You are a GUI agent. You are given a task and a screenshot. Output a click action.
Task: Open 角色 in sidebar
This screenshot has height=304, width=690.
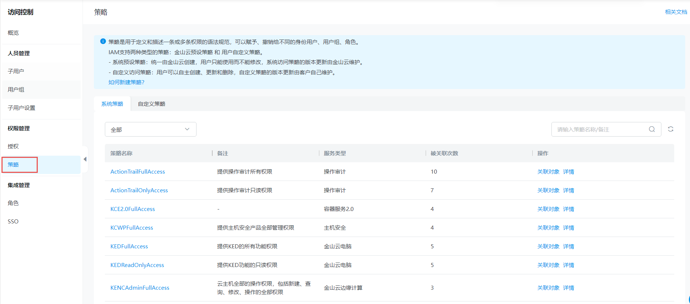tap(13, 203)
